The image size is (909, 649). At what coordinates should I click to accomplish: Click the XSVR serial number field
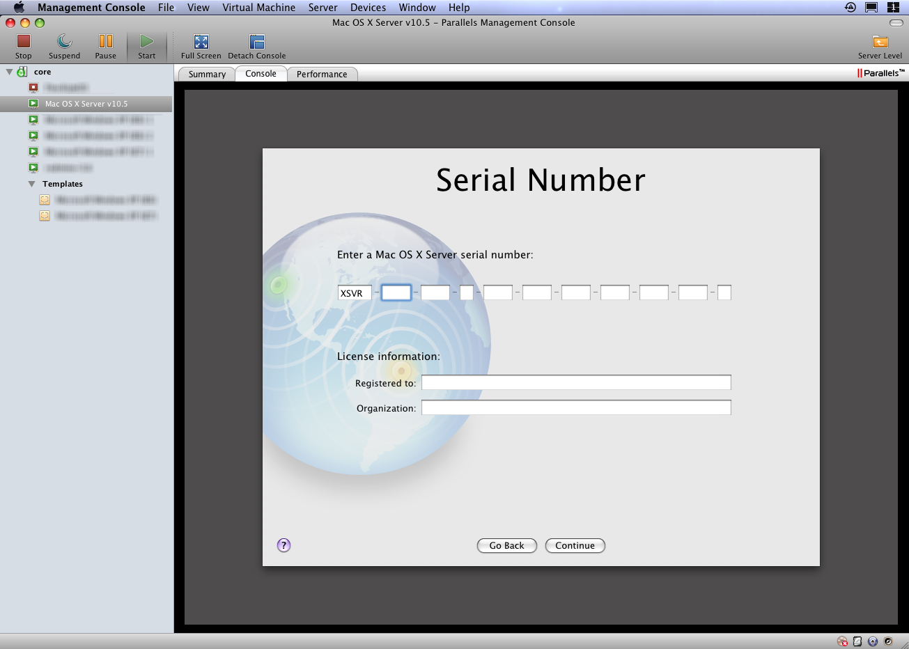coord(355,293)
